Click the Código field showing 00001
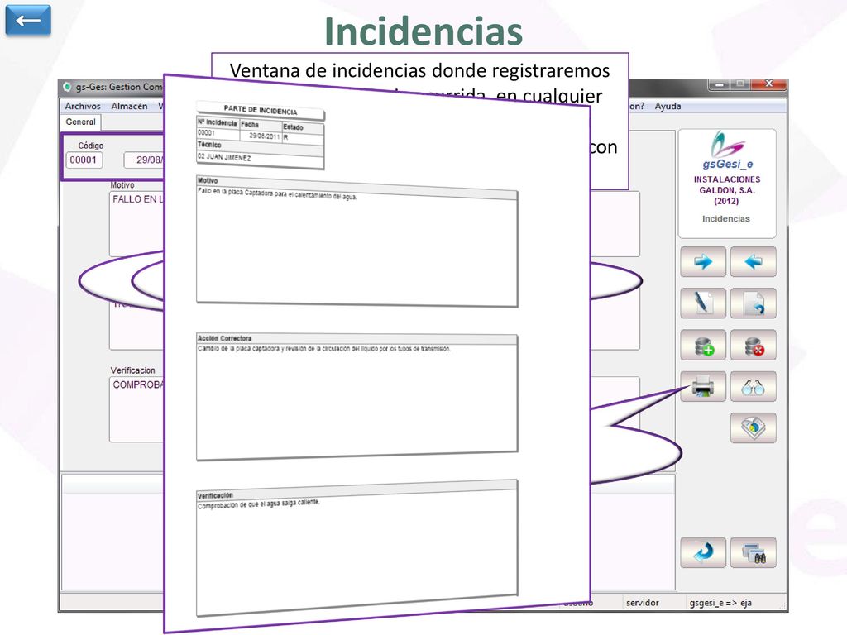847x635 pixels. (x=84, y=160)
